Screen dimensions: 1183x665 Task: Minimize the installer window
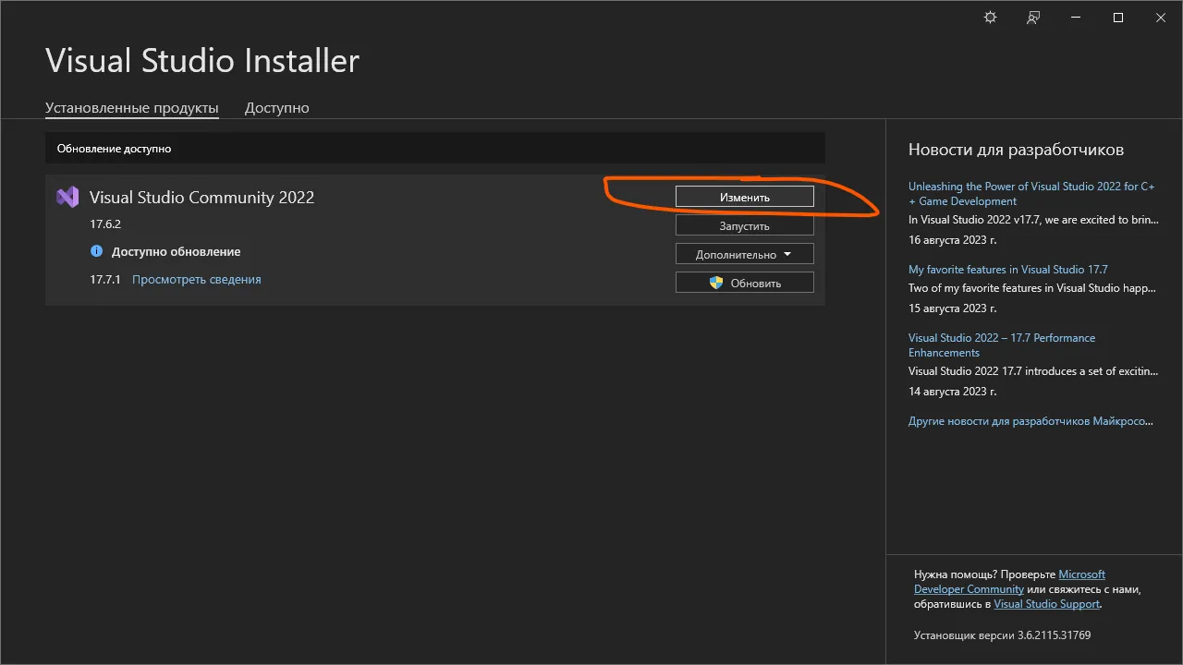[x=1076, y=18]
